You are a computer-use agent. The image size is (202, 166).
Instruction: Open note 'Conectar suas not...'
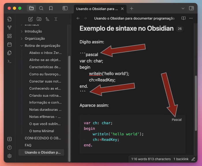[x=45, y=81]
